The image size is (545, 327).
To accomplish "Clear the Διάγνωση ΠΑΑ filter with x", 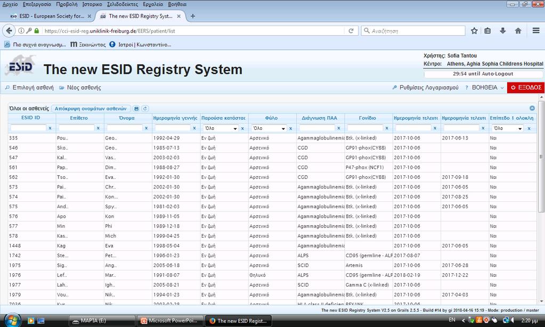I will click(338, 128).
